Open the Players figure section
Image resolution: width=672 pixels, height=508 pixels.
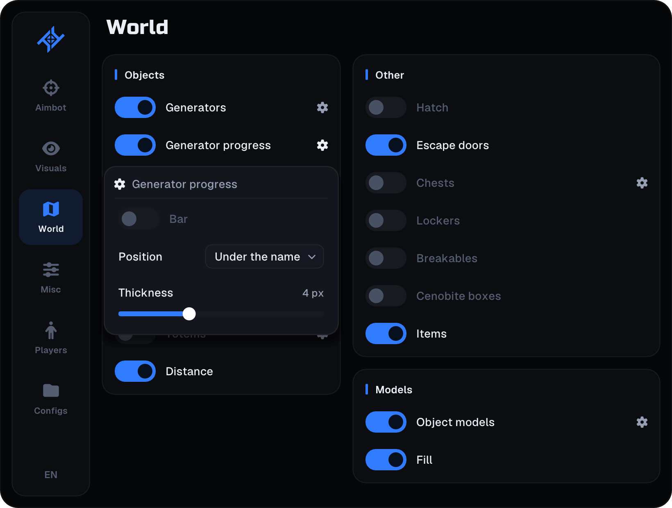pos(51,338)
